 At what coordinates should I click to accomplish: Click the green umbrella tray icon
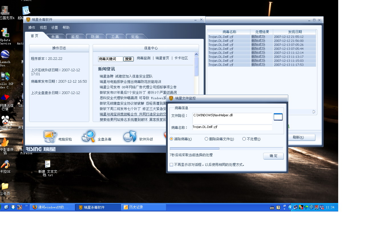307,207
